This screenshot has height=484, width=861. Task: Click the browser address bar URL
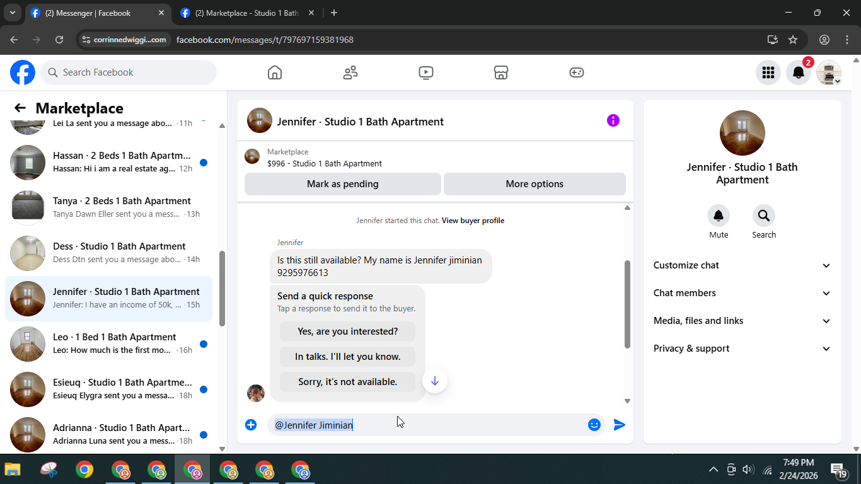[x=265, y=40]
